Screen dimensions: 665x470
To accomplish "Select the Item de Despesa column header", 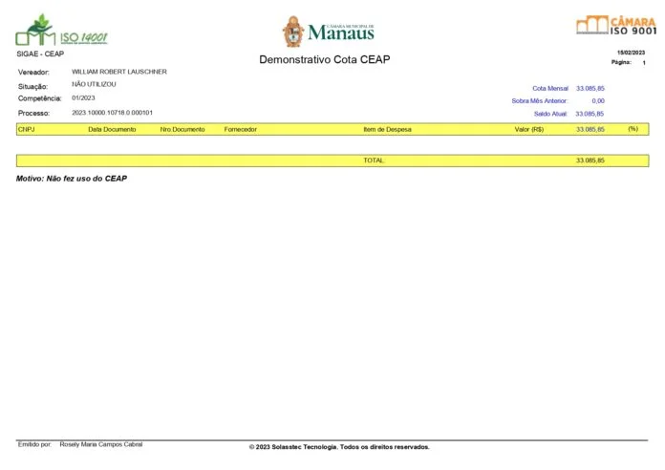I will click(388, 129).
